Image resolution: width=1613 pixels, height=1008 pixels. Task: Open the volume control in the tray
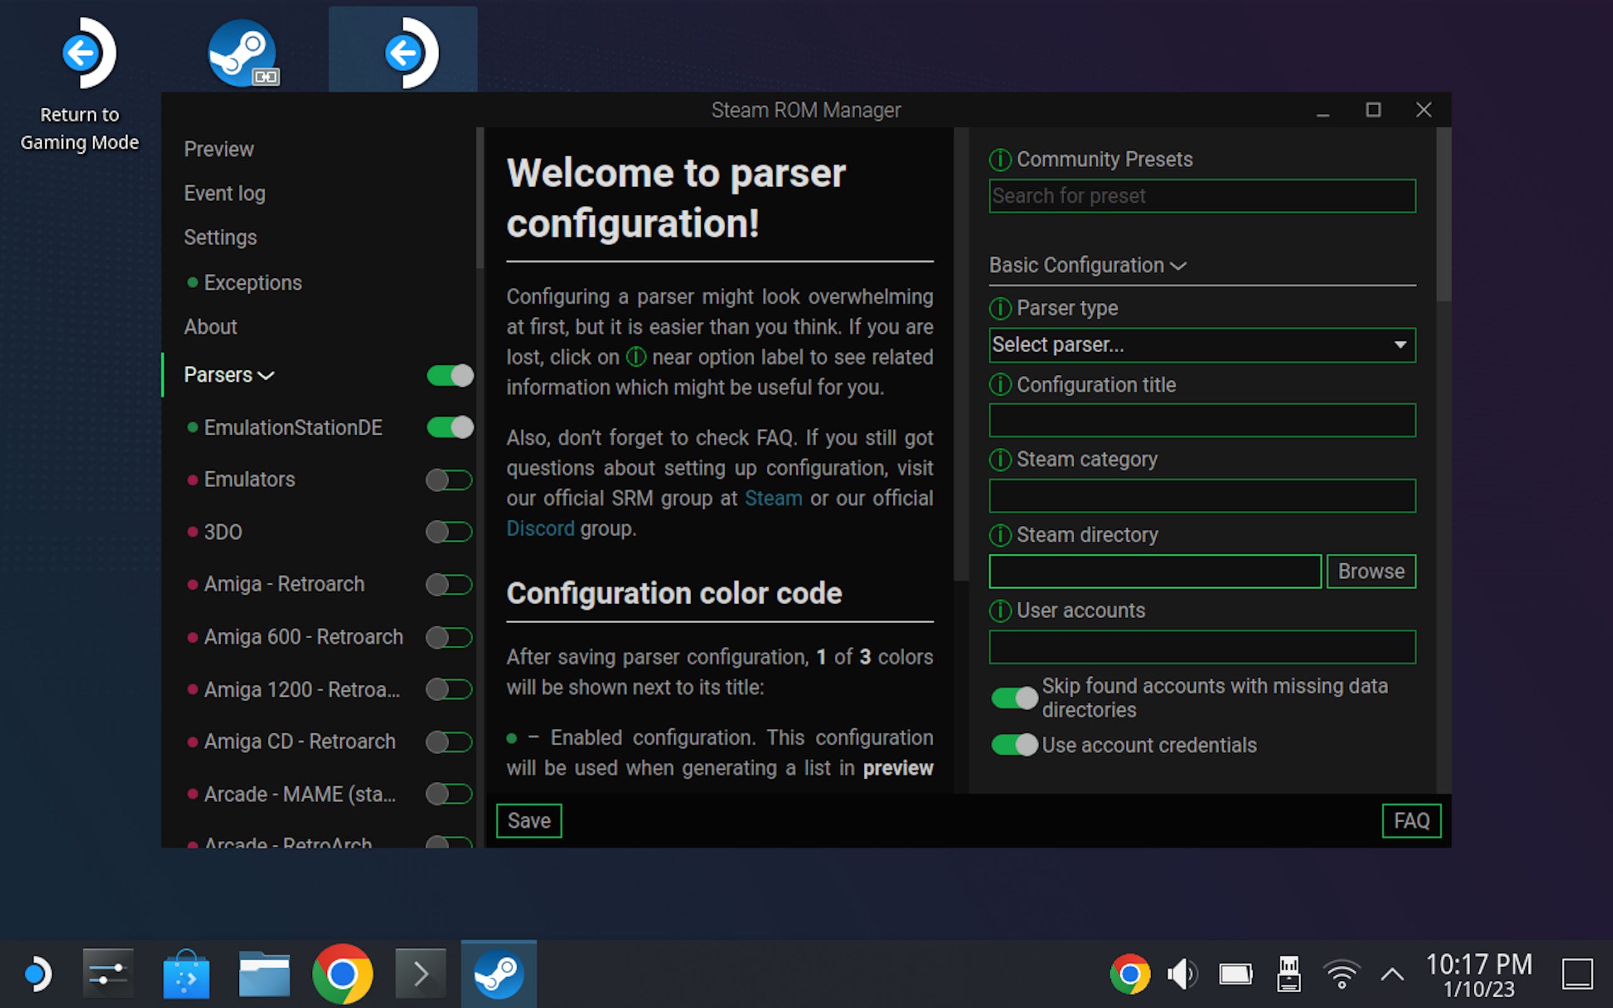[x=1183, y=975]
